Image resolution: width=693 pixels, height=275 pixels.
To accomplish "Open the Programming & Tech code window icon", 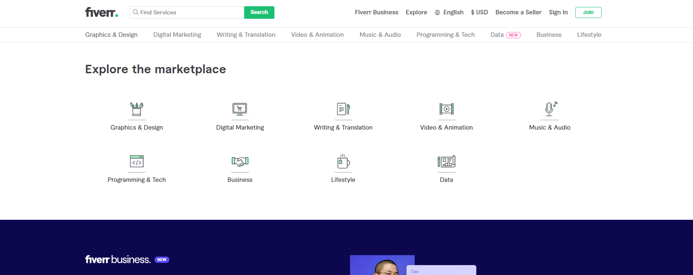I will pos(137,161).
